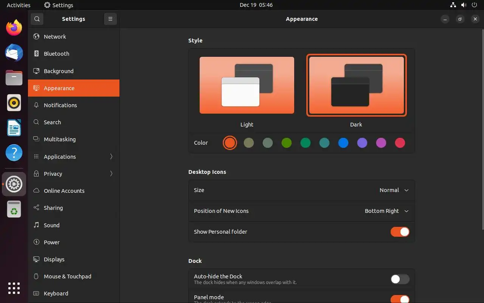
Task: Go to Online Accounts settings
Action: 74,191
